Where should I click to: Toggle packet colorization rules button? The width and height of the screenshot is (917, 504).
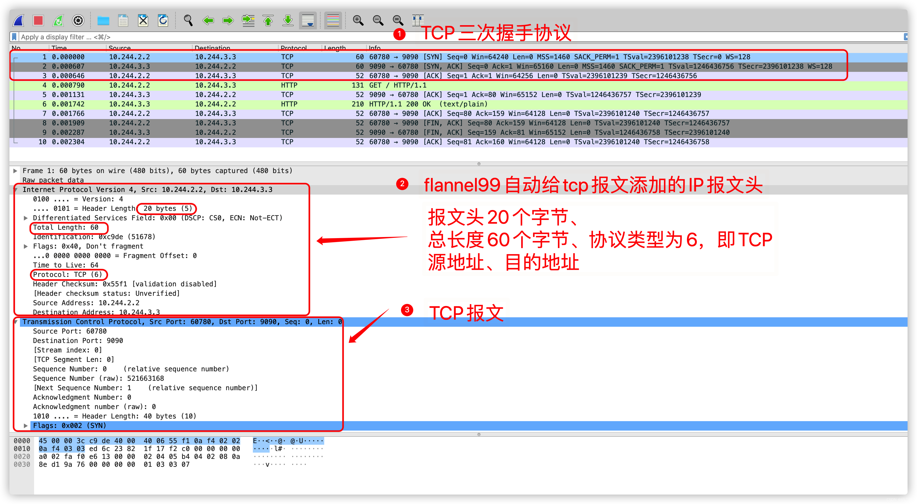click(x=333, y=21)
